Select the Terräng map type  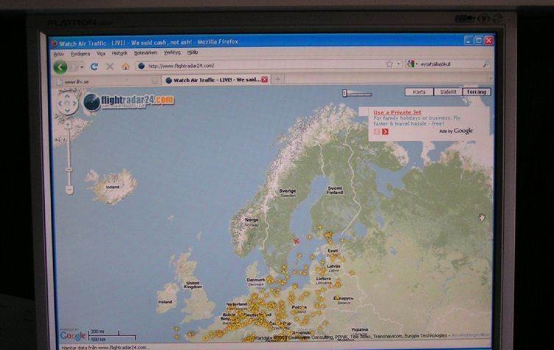tap(476, 92)
